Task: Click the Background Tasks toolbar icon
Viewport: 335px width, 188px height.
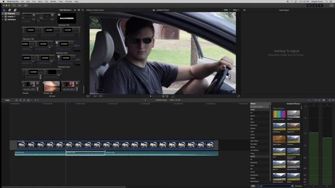Action: click(26, 5)
